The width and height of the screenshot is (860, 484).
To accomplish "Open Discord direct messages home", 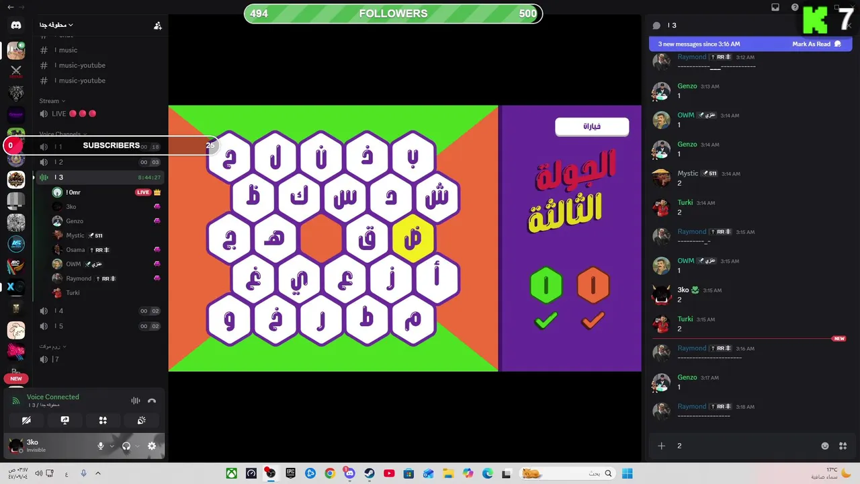I will pos(16,25).
